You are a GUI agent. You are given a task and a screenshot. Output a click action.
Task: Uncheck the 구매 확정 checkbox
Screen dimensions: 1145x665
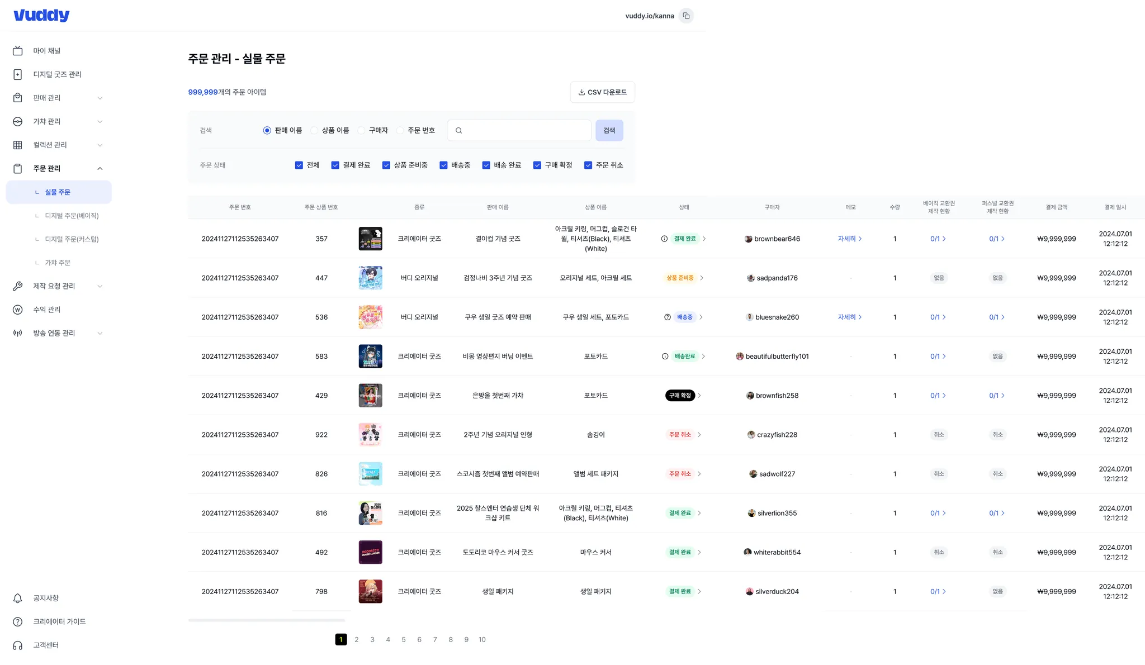(537, 165)
